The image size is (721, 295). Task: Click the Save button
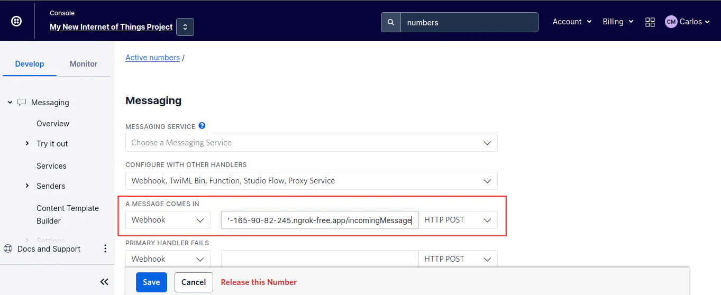[151, 282]
